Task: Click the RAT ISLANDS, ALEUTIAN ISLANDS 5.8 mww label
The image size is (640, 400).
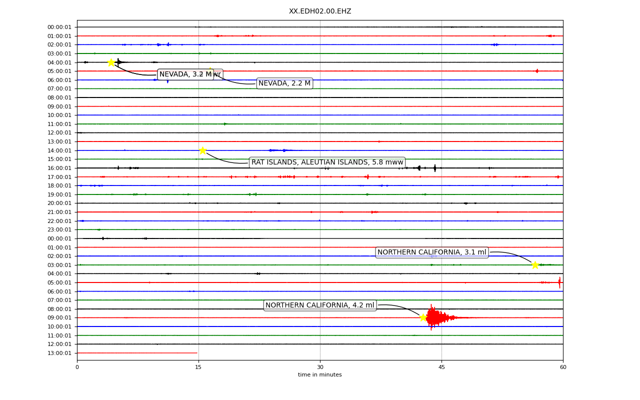Action: 327,162
